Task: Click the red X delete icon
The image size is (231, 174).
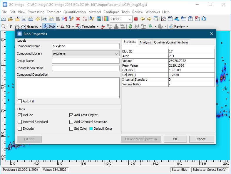Action: click(x=78, y=19)
